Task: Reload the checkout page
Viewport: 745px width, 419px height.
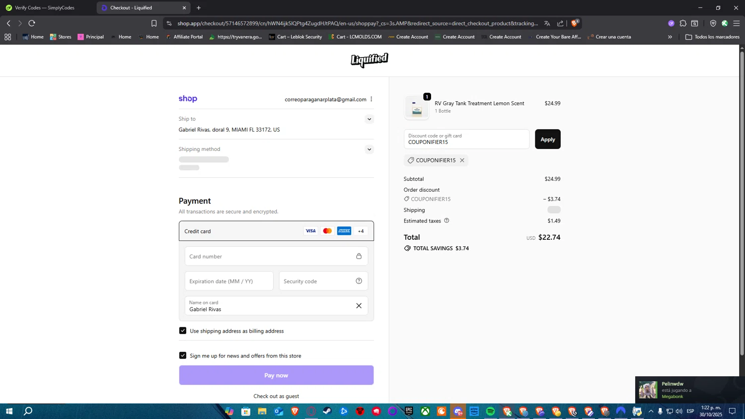Action: coord(32,23)
